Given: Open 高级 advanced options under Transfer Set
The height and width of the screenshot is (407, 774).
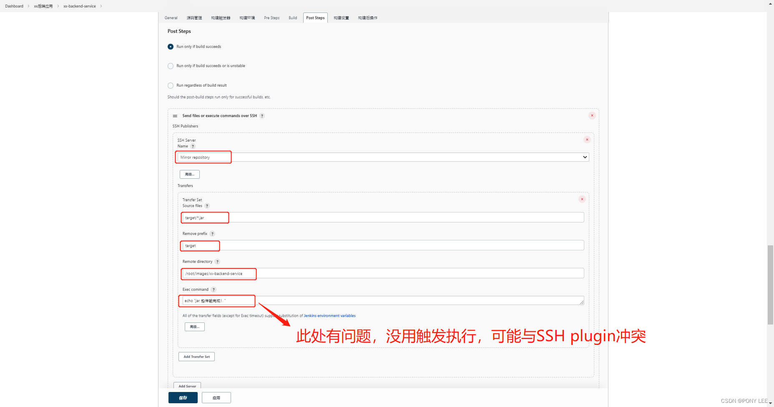Looking at the screenshot, I should [x=195, y=327].
